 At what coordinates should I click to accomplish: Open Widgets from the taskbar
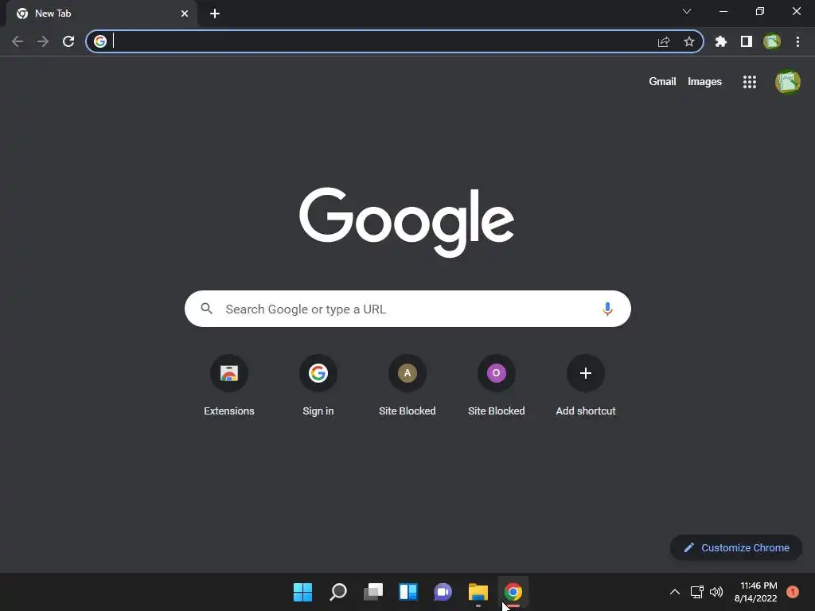pyautogui.click(x=408, y=592)
